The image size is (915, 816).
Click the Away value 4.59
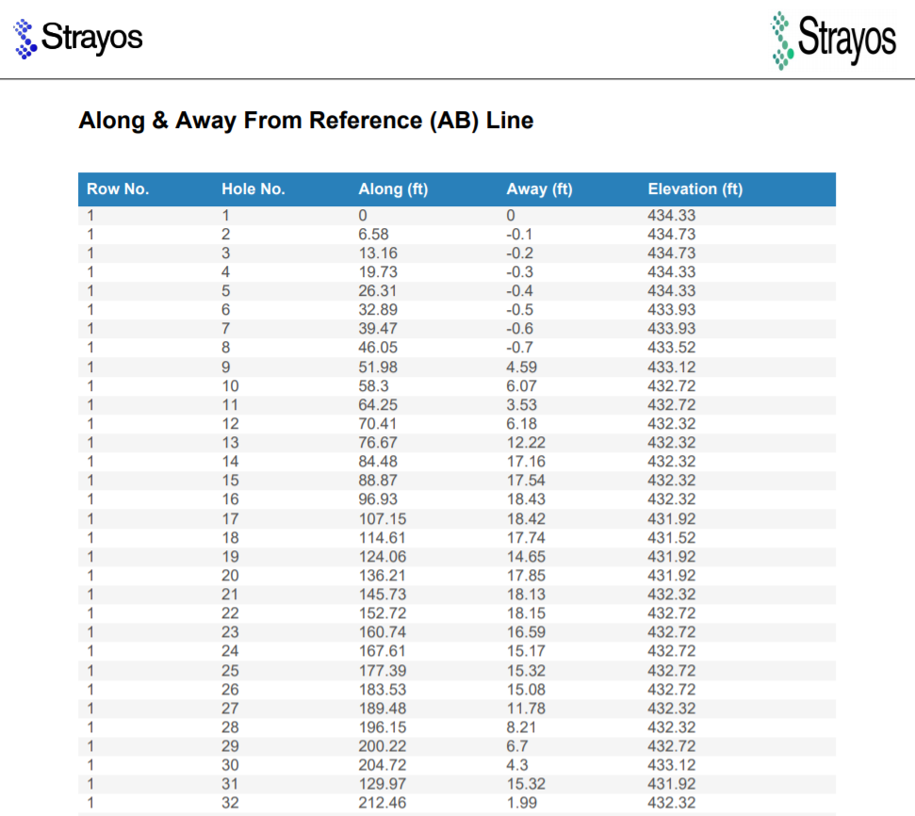point(522,367)
